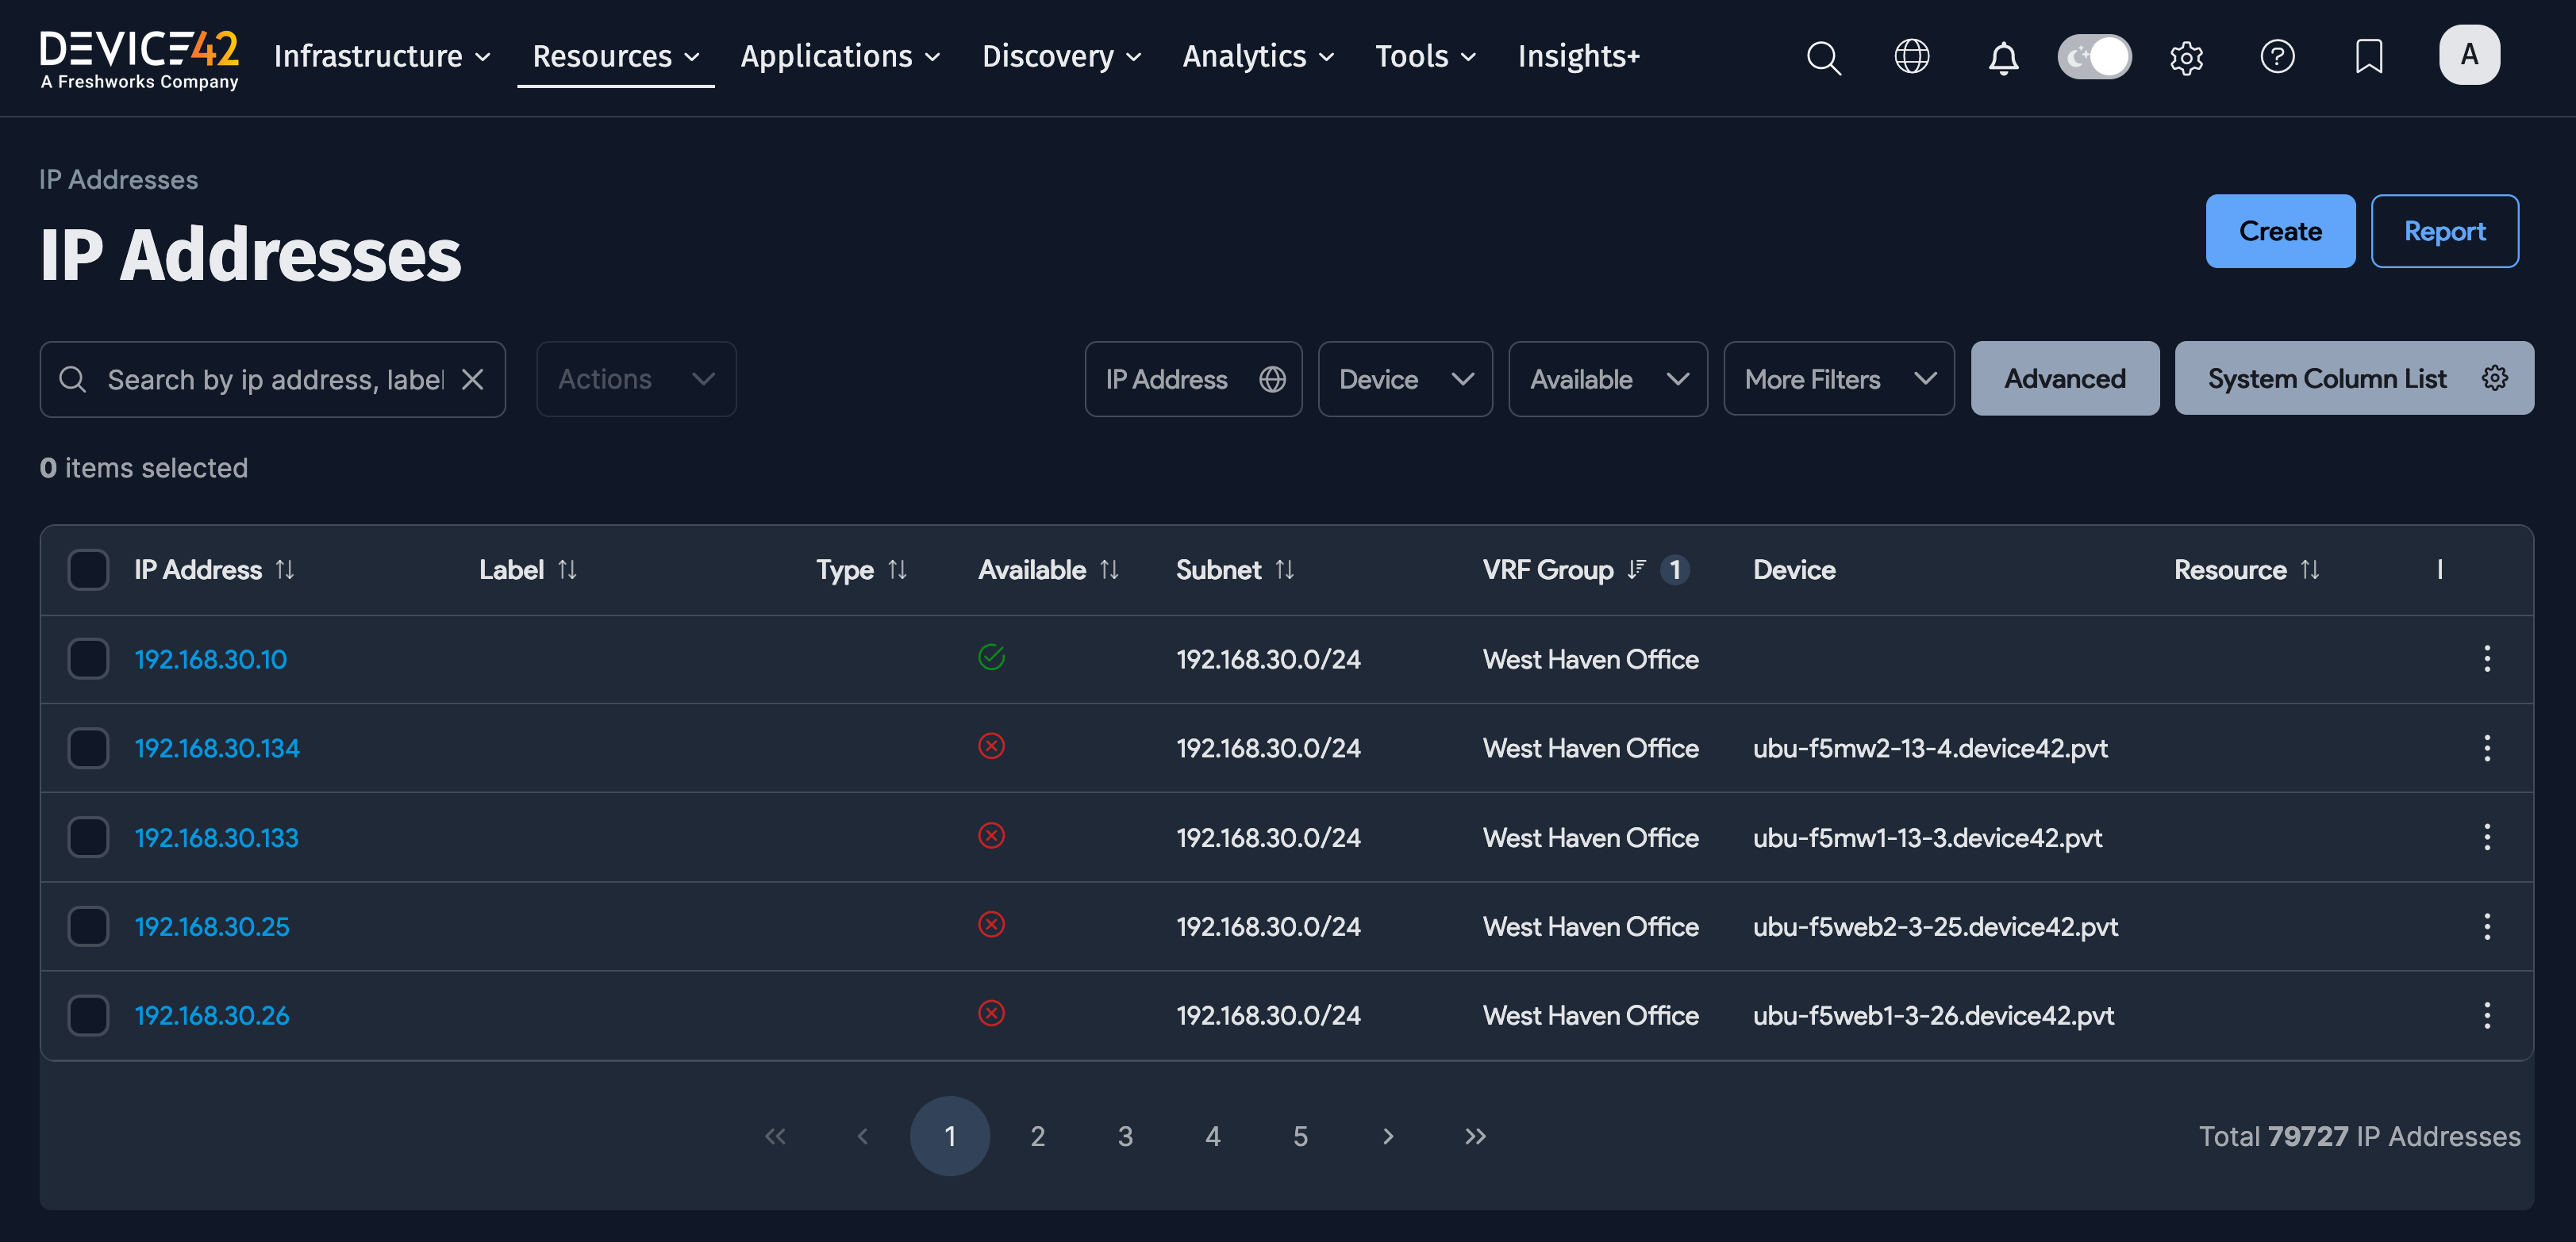This screenshot has height=1242, width=2576.
Task: Open the Device filter dropdown
Action: [1405, 380]
